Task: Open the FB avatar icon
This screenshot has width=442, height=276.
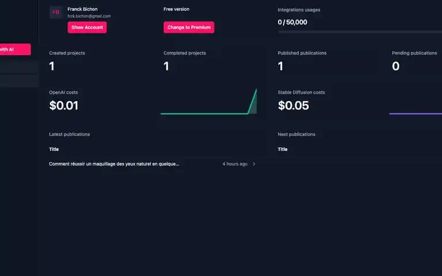Action: (x=56, y=12)
